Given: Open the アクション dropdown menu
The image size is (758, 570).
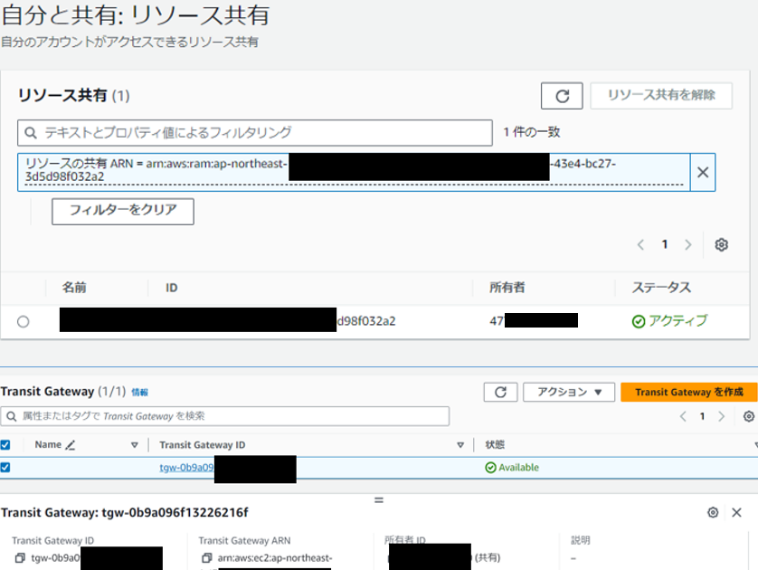Looking at the screenshot, I should coord(569,392).
